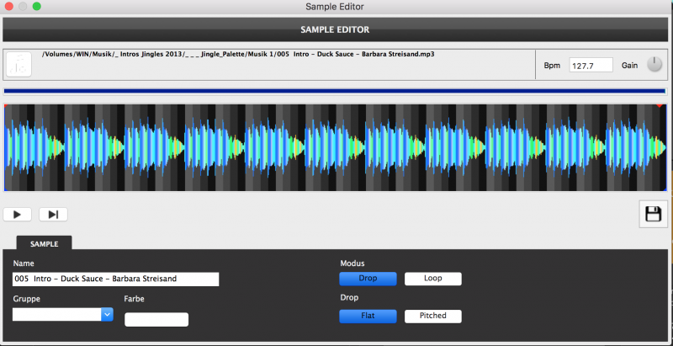673x346 pixels.
Task: Switch to the SAMPLE tab
Action: point(44,243)
